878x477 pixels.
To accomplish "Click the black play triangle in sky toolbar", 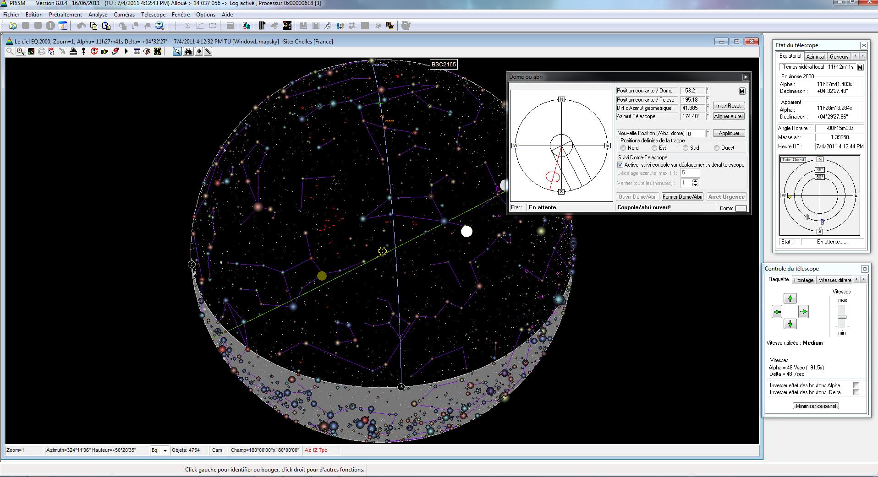I will point(126,51).
